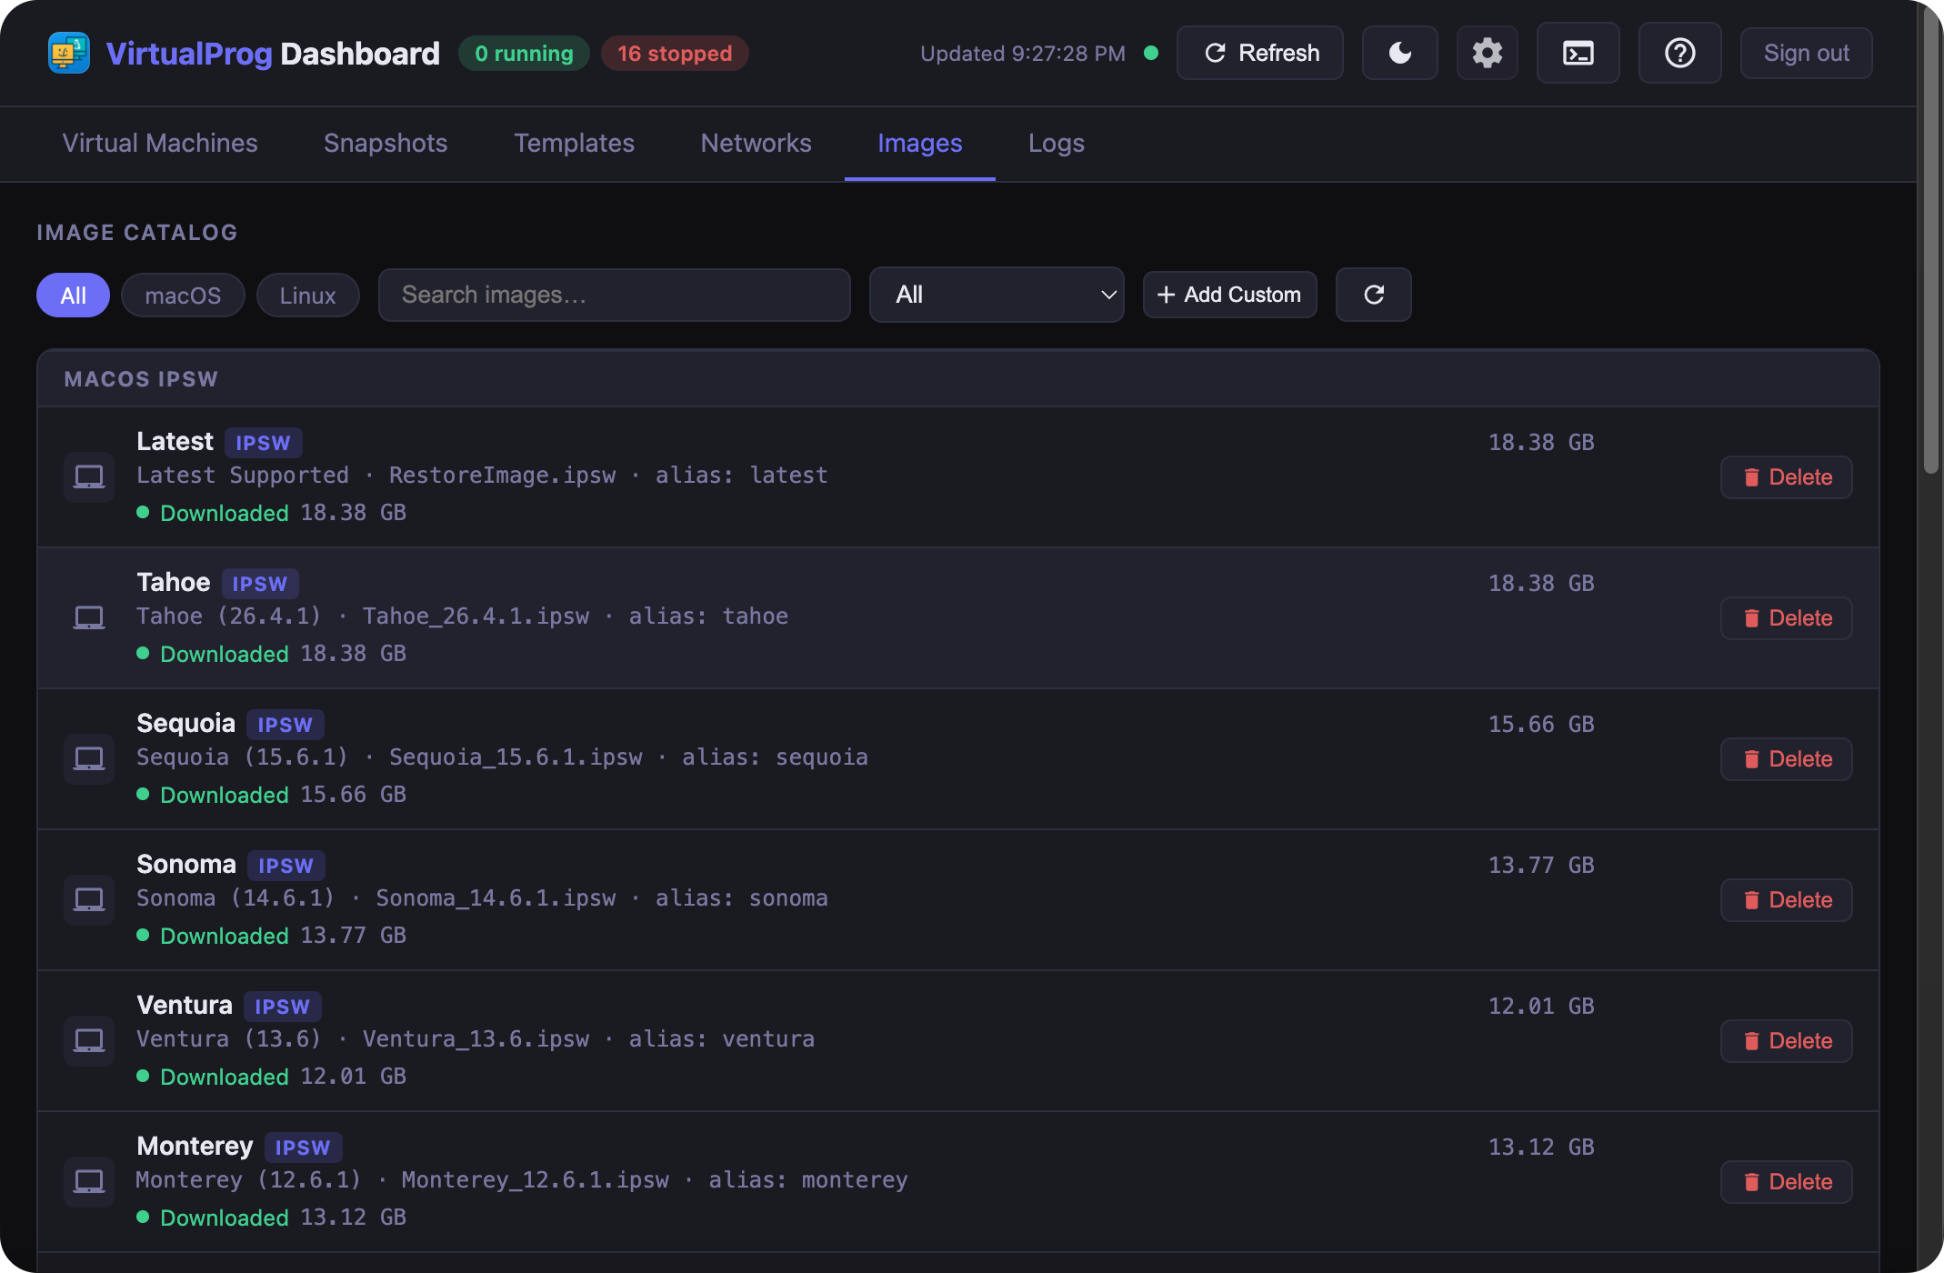Click the laptop icon of the Ventura image
The width and height of the screenshot is (1944, 1273).
[89, 1040]
